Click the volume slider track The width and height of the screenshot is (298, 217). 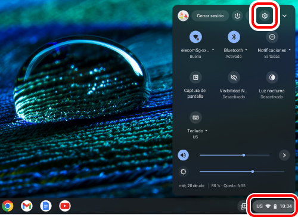coord(234,155)
